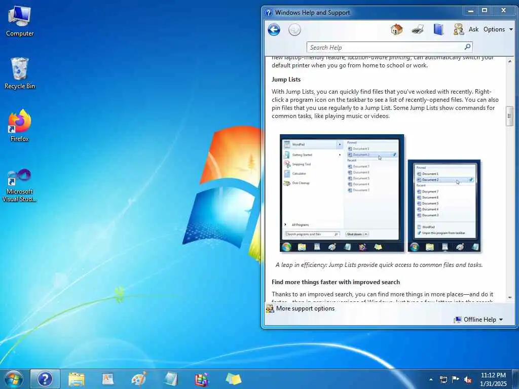Open More support options link
This screenshot has width=519, height=389.
click(305, 308)
